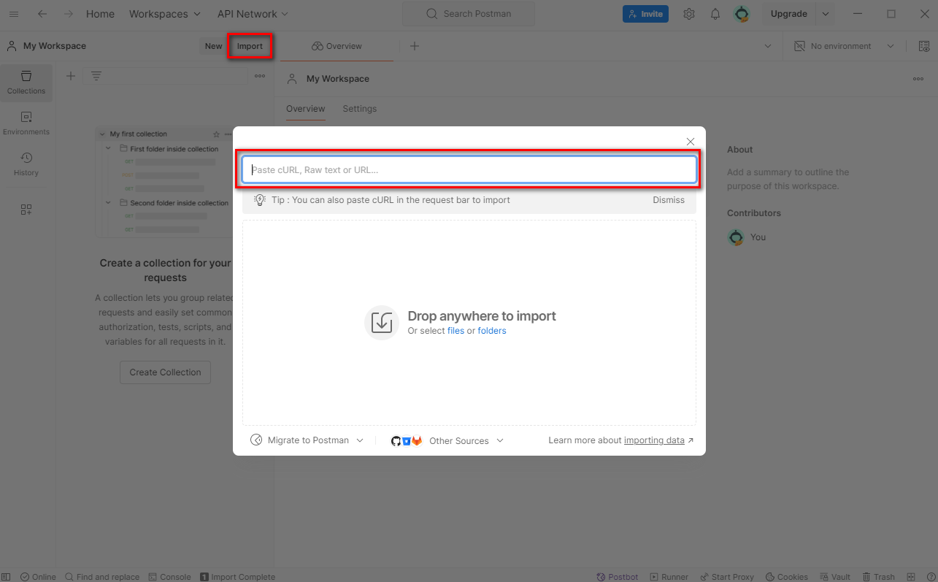Click the contributor named You
Screen dimensions: 938x582
coord(747,237)
